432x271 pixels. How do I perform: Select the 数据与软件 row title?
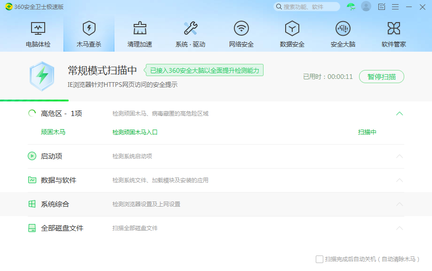pos(58,180)
